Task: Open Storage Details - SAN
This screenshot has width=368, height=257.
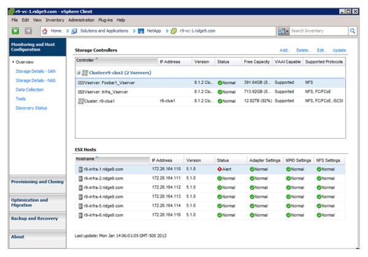Action: click(x=36, y=71)
